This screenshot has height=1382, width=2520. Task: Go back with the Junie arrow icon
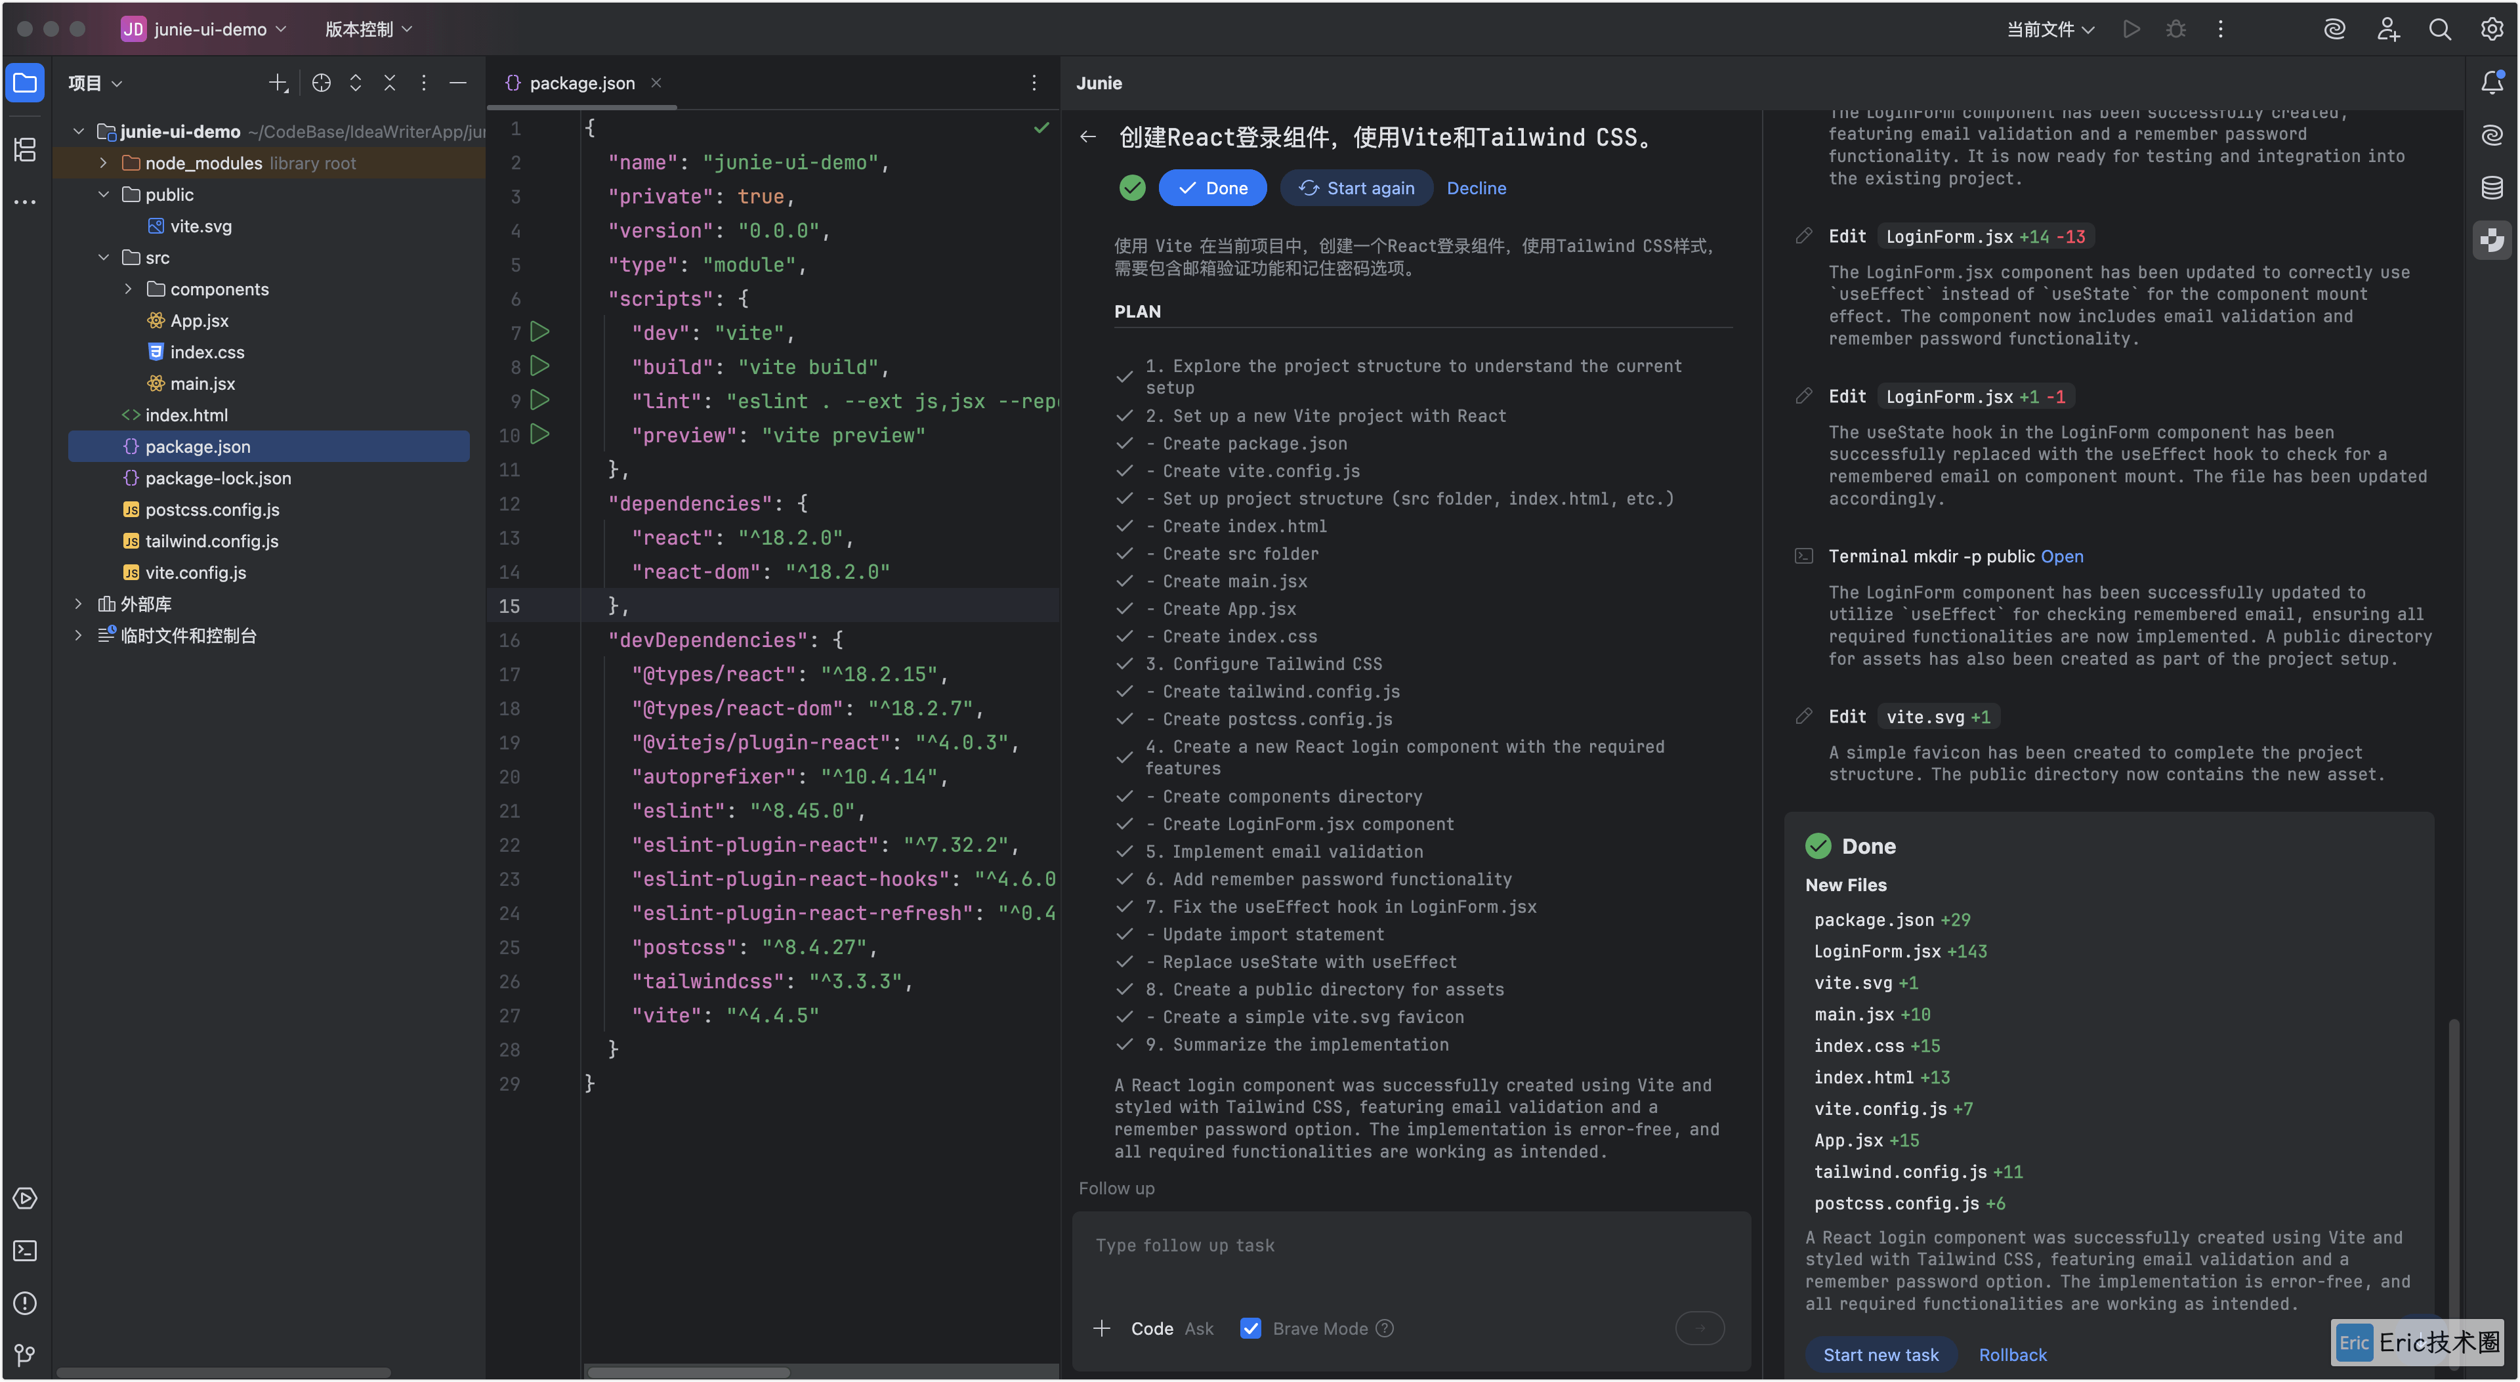coord(1088,137)
